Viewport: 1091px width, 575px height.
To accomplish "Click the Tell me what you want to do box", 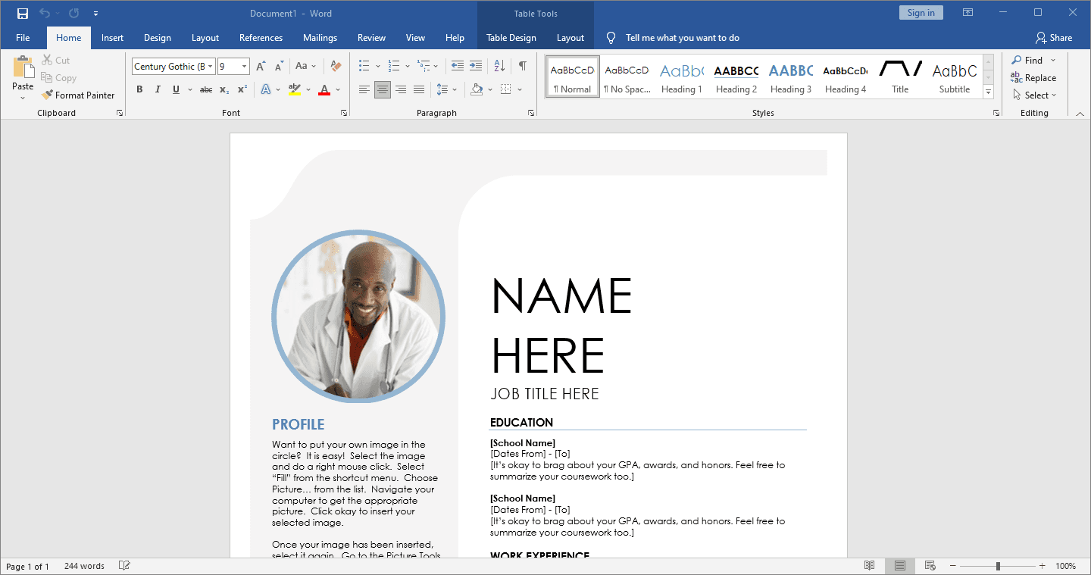I will tap(682, 38).
